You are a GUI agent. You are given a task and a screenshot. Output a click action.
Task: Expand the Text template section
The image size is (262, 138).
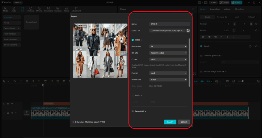pyautogui.click(x=12, y=34)
